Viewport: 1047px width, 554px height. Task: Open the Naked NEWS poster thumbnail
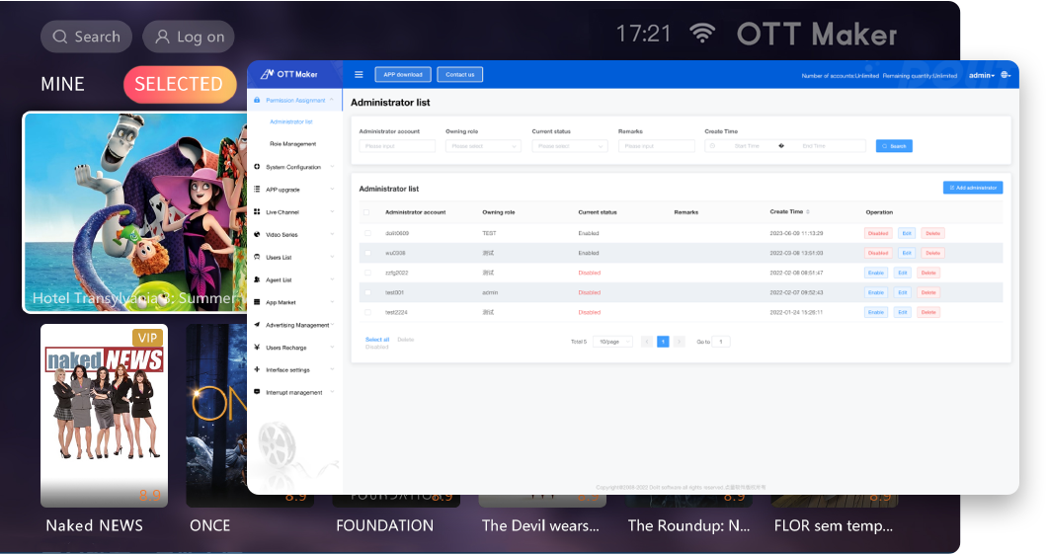(104, 415)
